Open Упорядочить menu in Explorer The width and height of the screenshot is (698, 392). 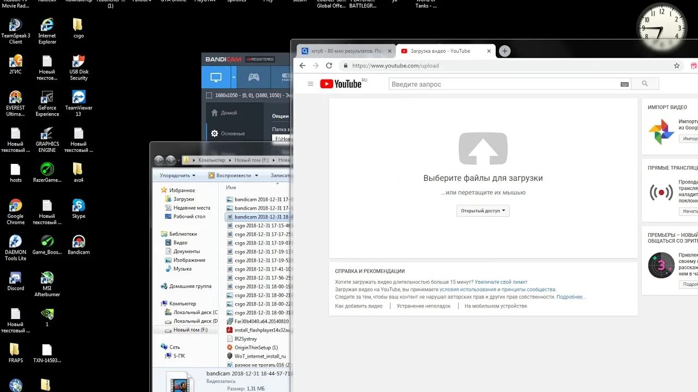(x=178, y=175)
